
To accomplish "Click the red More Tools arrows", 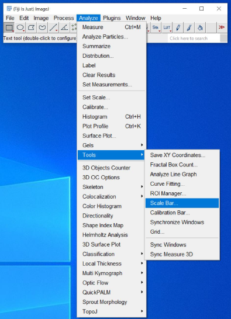I will (222, 27).
